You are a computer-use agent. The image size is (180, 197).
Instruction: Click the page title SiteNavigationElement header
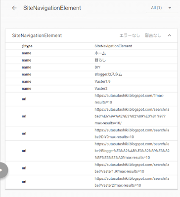52,8
